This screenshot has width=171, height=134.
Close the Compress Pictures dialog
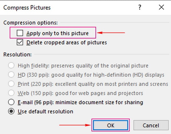162,8
